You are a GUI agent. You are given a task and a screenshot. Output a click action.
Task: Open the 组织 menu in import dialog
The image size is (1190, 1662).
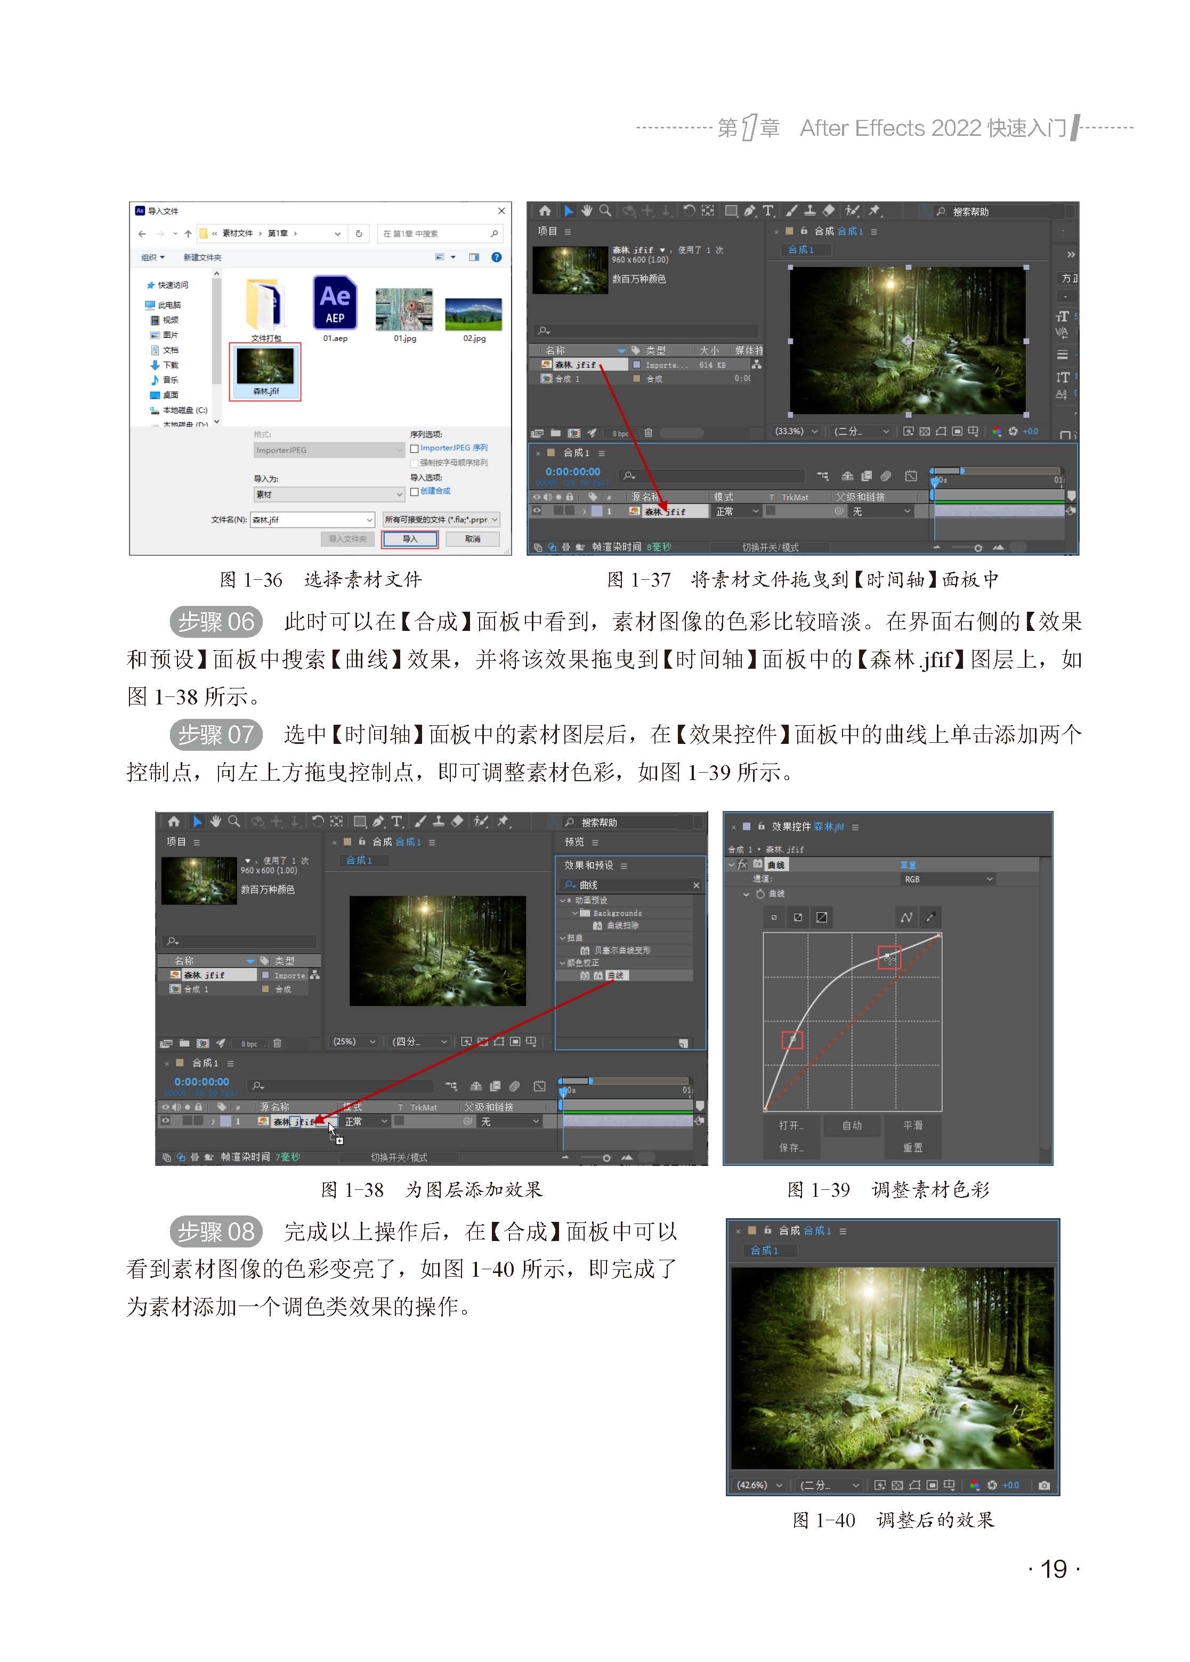coord(153,257)
